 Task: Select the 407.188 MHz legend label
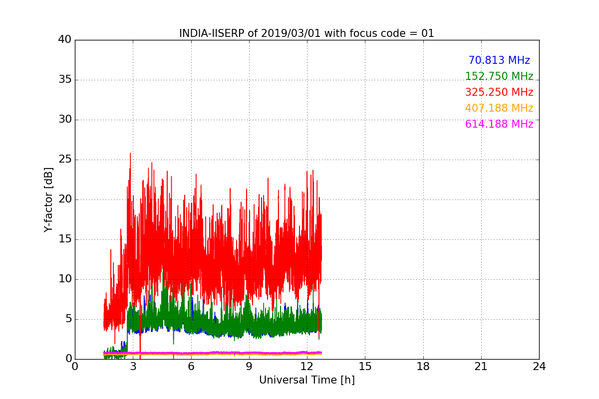click(x=499, y=108)
